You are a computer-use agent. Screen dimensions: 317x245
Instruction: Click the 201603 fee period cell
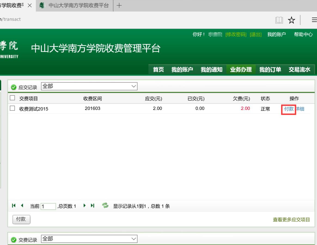click(x=93, y=108)
